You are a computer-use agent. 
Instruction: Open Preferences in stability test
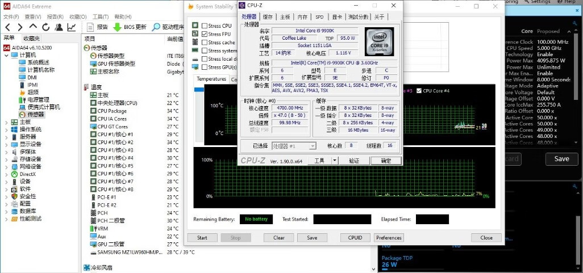(389, 238)
